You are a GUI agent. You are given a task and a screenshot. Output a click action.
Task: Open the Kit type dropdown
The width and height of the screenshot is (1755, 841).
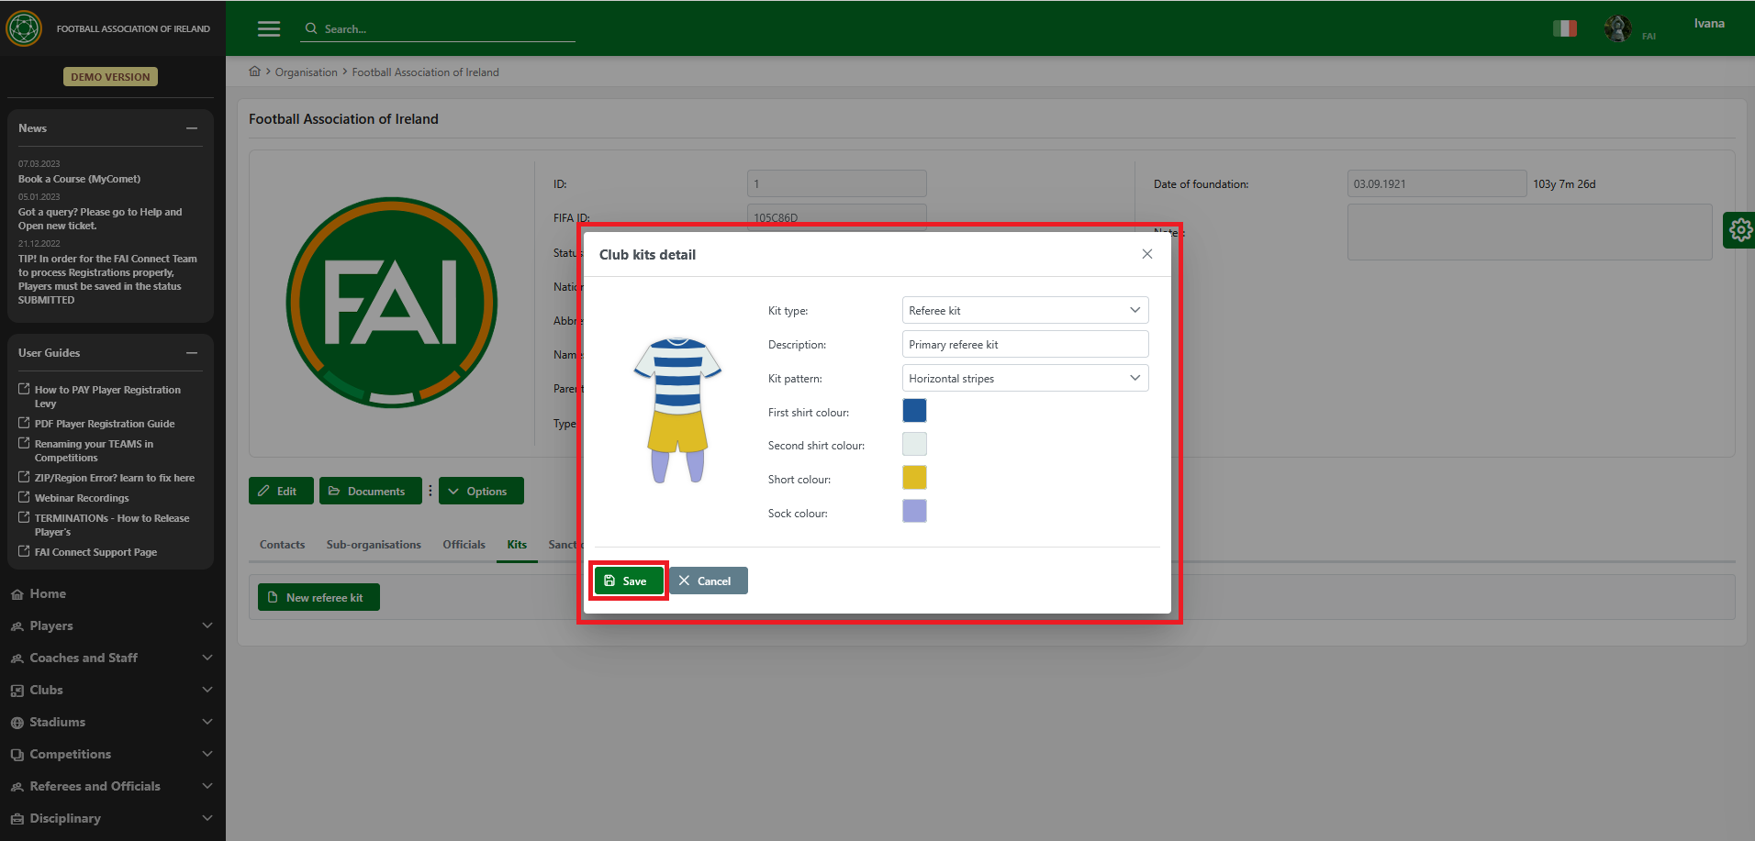coord(1024,311)
